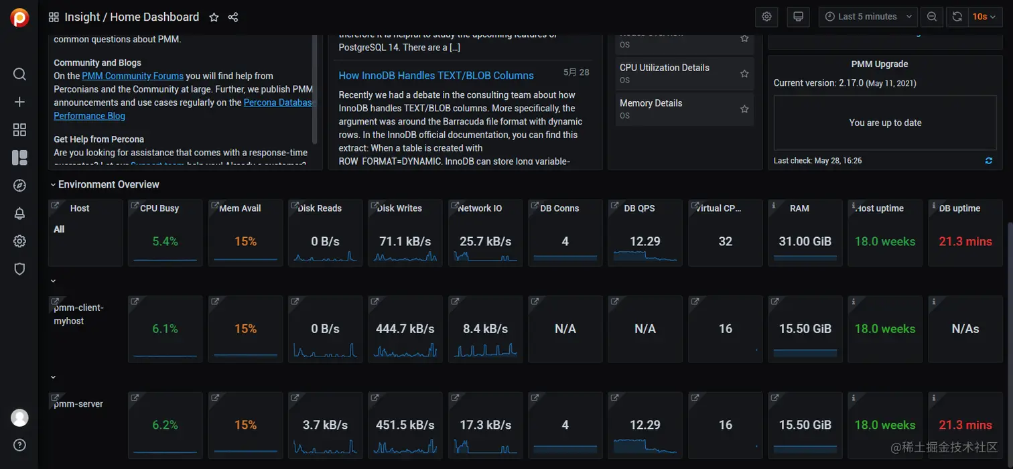
Task: Open dashboard settings gear in top bar
Action: coord(767,17)
